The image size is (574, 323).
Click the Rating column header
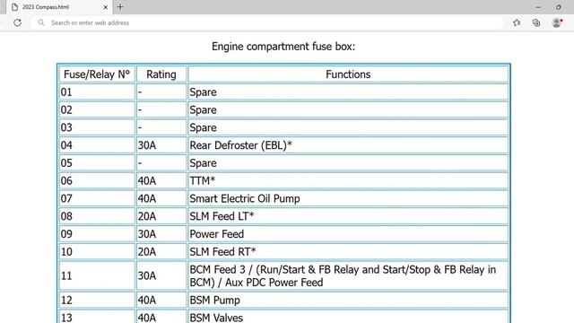(161, 74)
